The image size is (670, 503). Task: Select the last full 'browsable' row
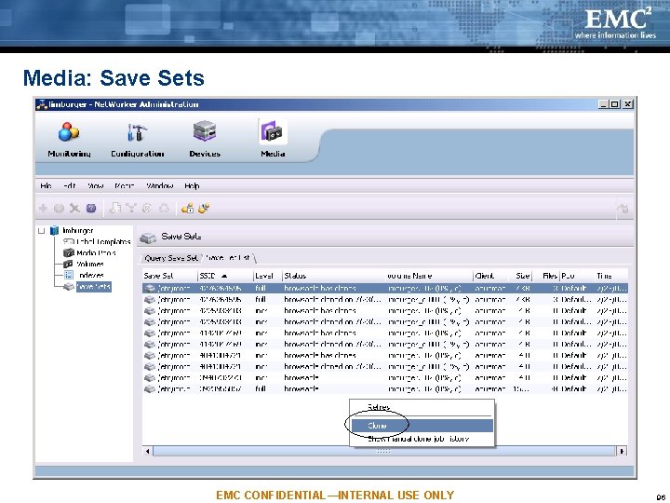[x=385, y=388]
